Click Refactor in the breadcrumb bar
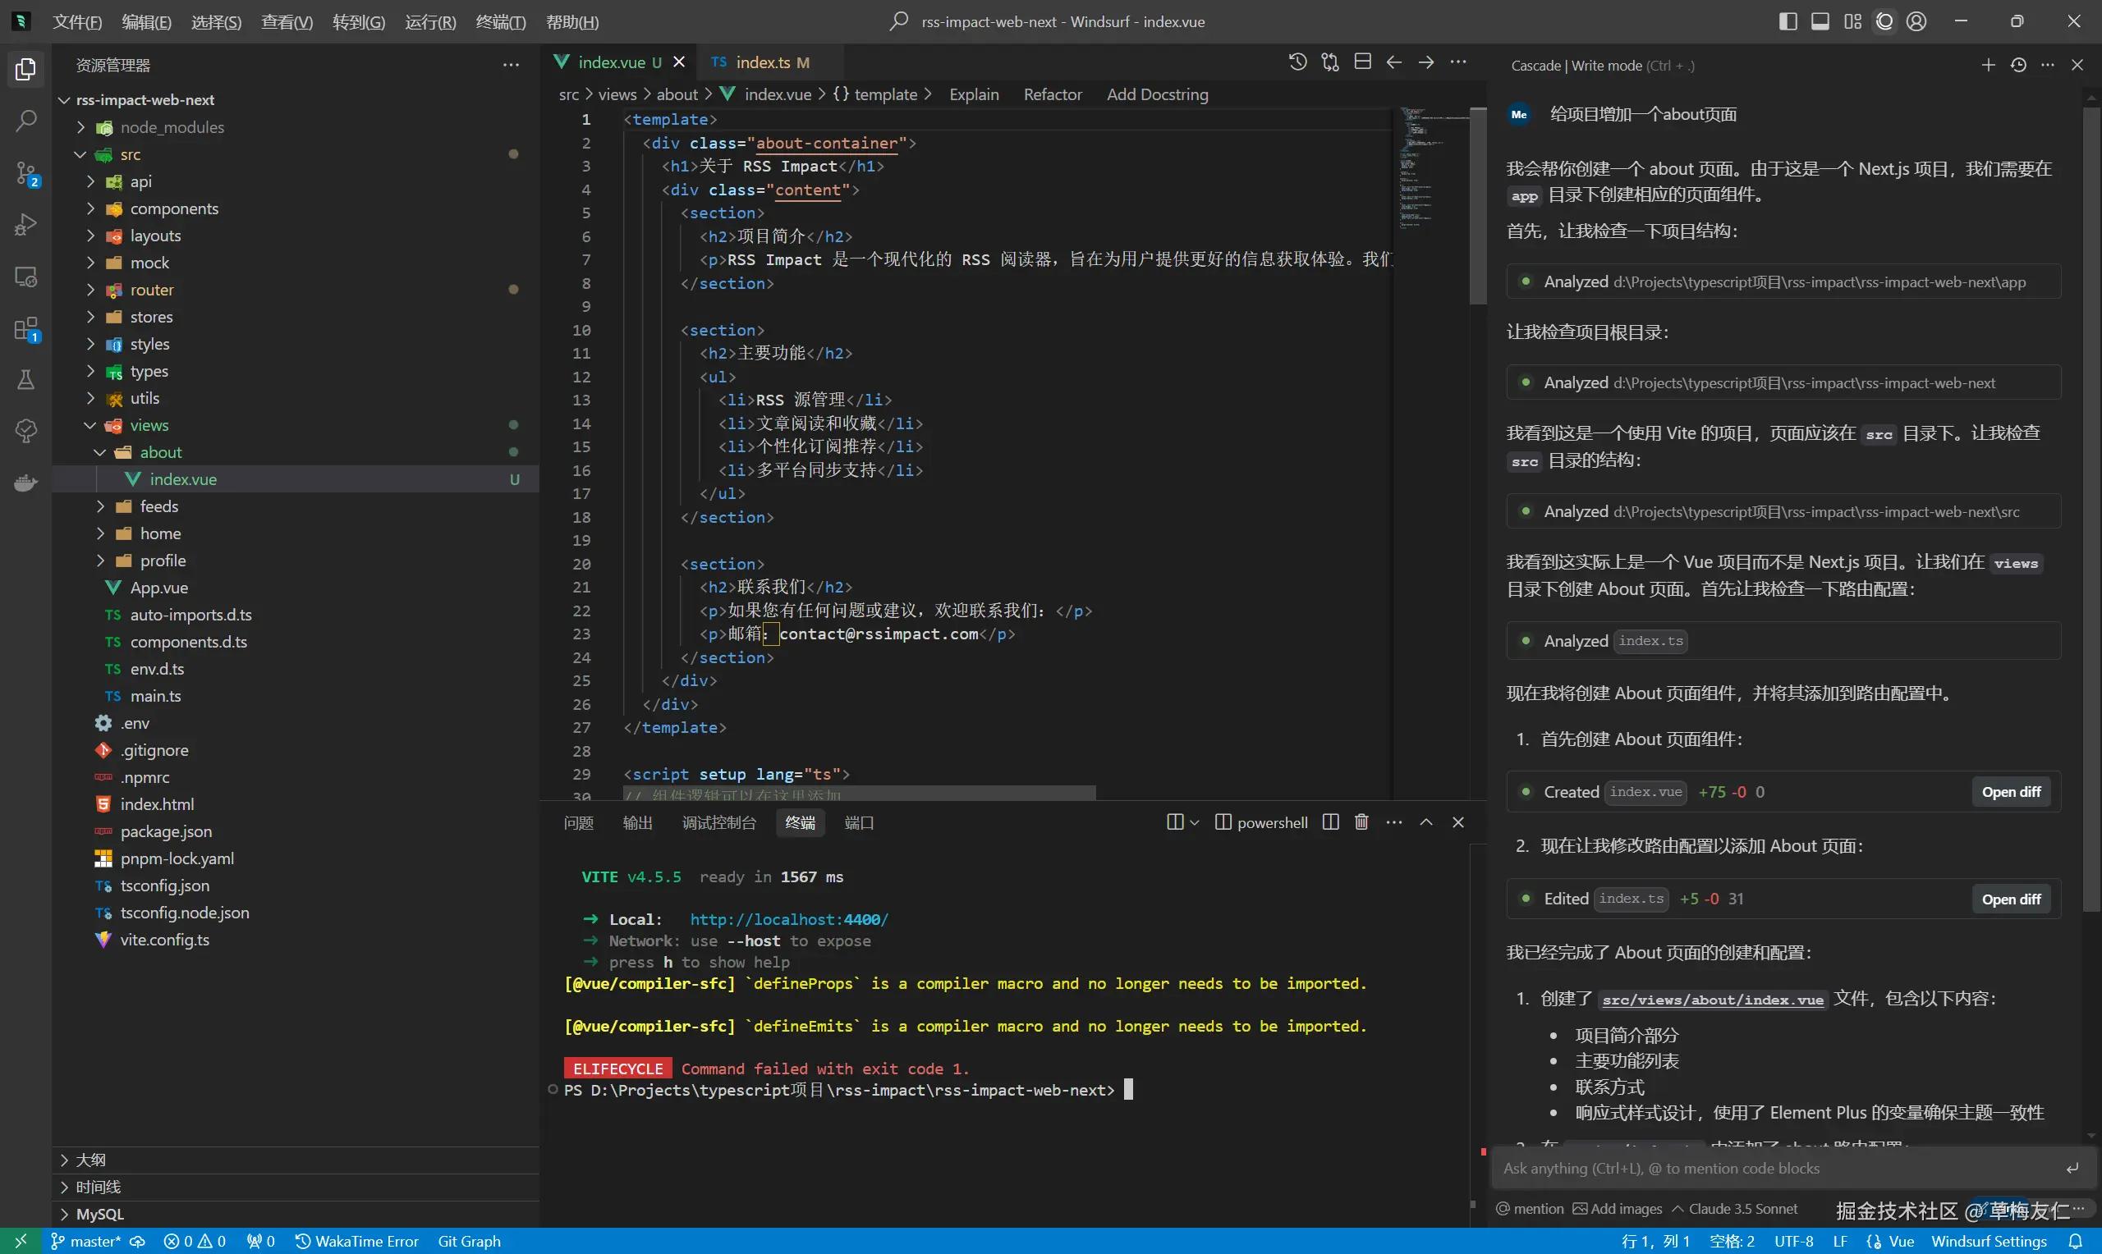The height and width of the screenshot is (1254, 2102). point(1053,94)
